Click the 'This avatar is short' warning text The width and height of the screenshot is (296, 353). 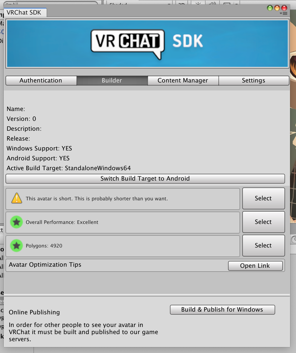point(97,199)
